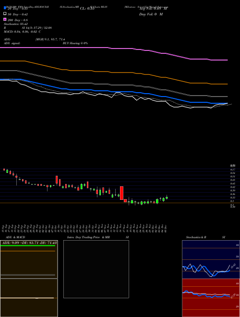The image size is (240, 317).
Task: Click the 0.45 price axis label
Action: (232, 183)
